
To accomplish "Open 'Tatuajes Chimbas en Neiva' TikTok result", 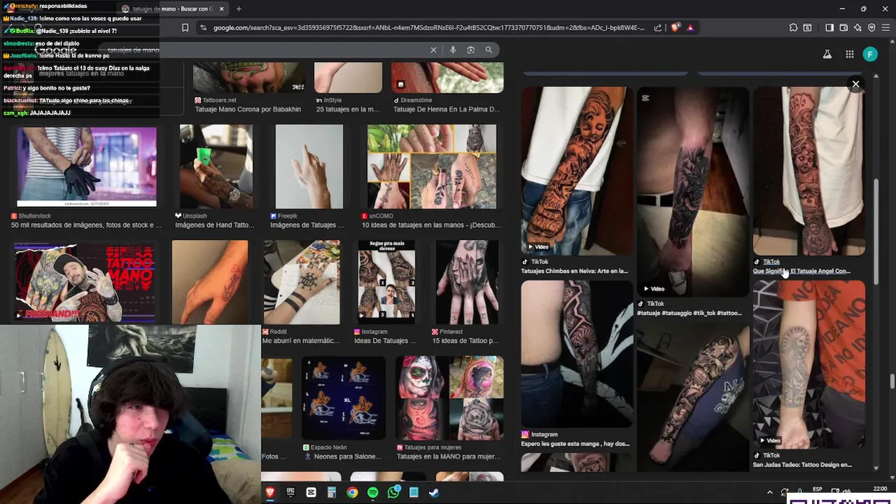I will pos(575,271).
